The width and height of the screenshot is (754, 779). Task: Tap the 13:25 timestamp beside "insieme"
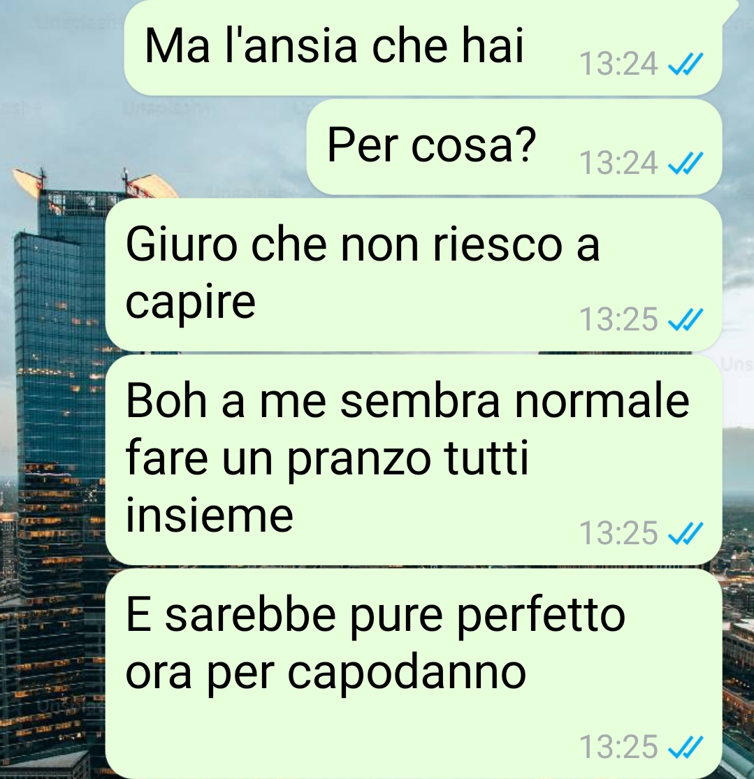(x=618, y=533)
